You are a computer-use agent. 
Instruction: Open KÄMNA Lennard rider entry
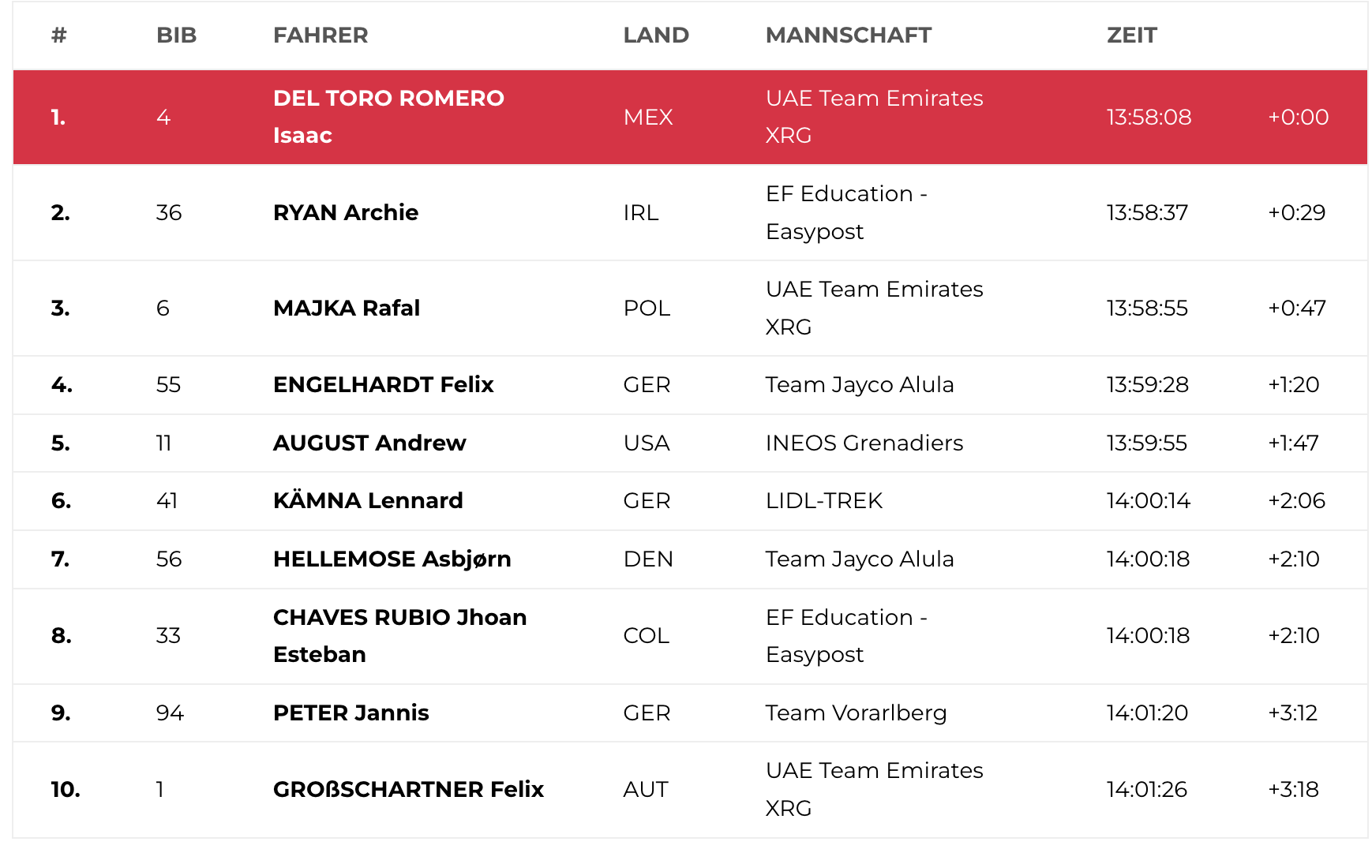(367, 500)
